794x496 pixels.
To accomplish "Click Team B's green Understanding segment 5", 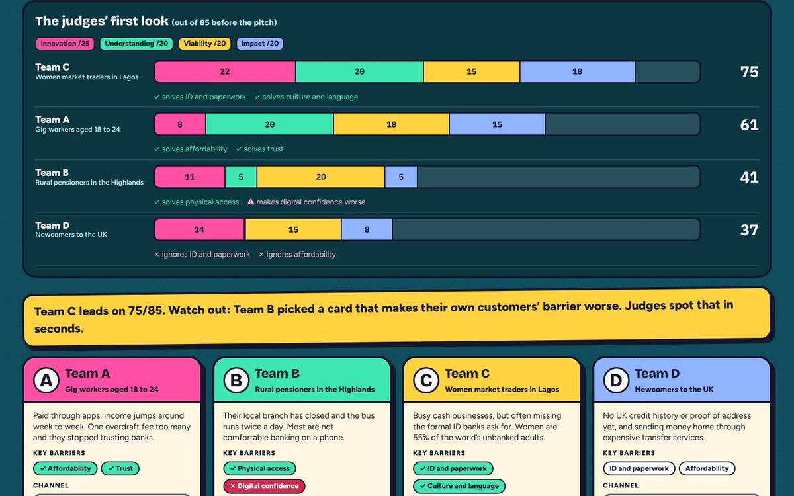I will point(241,177).
